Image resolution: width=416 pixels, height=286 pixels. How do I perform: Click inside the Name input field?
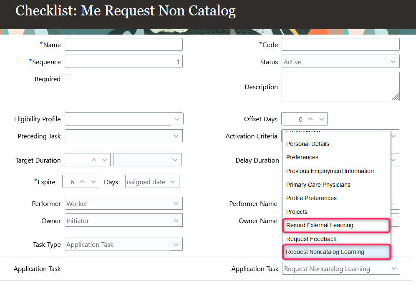click(x=124, y=44)
